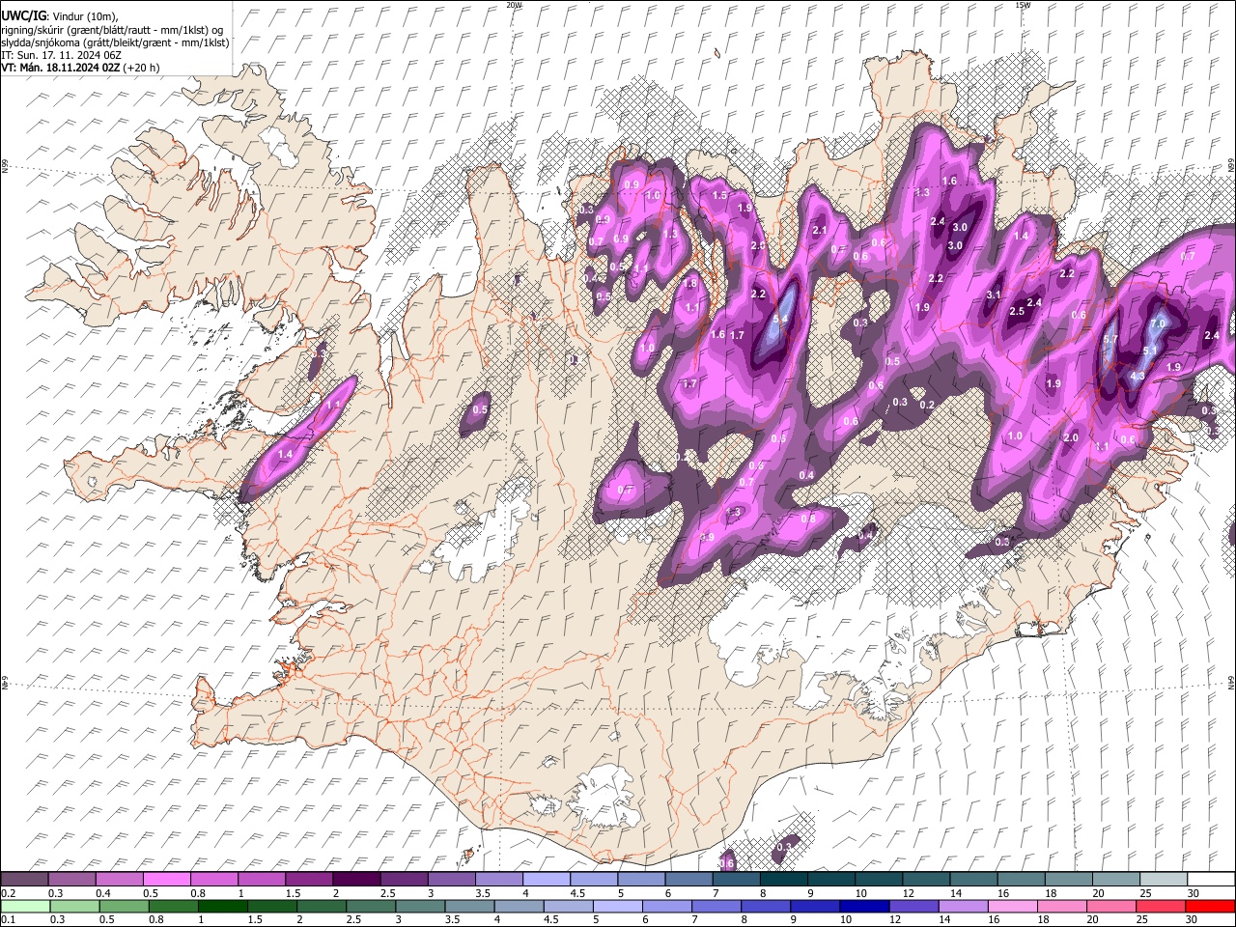Click the "0.2" label in the snow legend row

[8, 893]
